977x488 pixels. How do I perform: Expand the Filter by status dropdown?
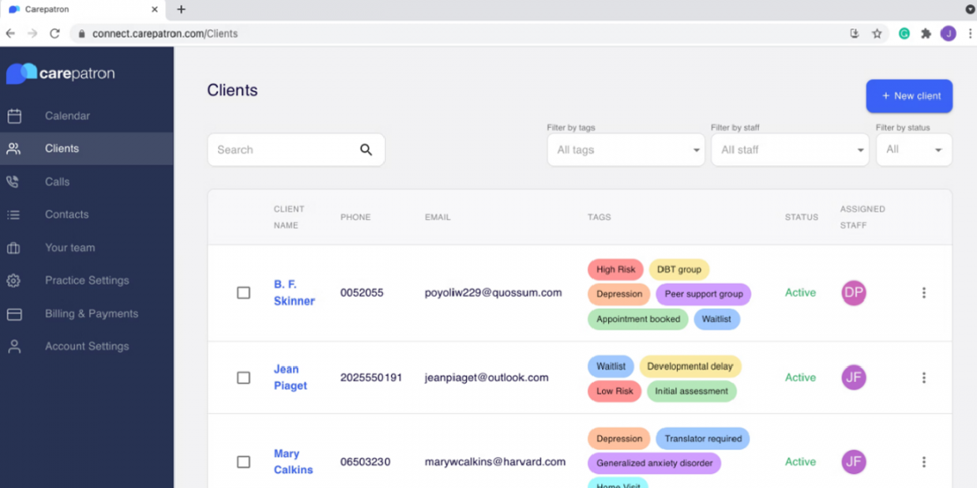(914, 150)
